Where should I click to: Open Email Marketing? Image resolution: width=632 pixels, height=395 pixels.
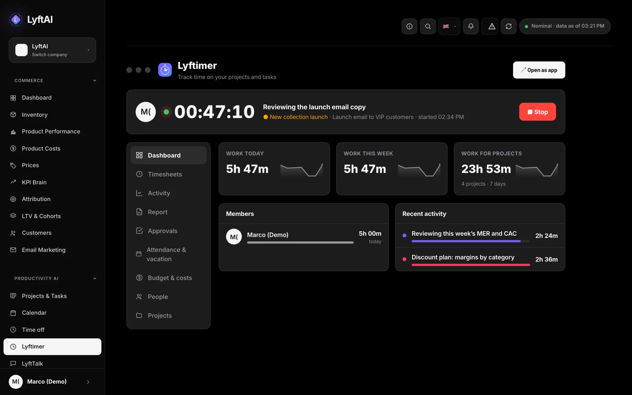[52, 250]
